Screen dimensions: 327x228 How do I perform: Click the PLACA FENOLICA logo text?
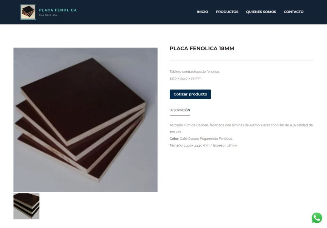(58, 10)
